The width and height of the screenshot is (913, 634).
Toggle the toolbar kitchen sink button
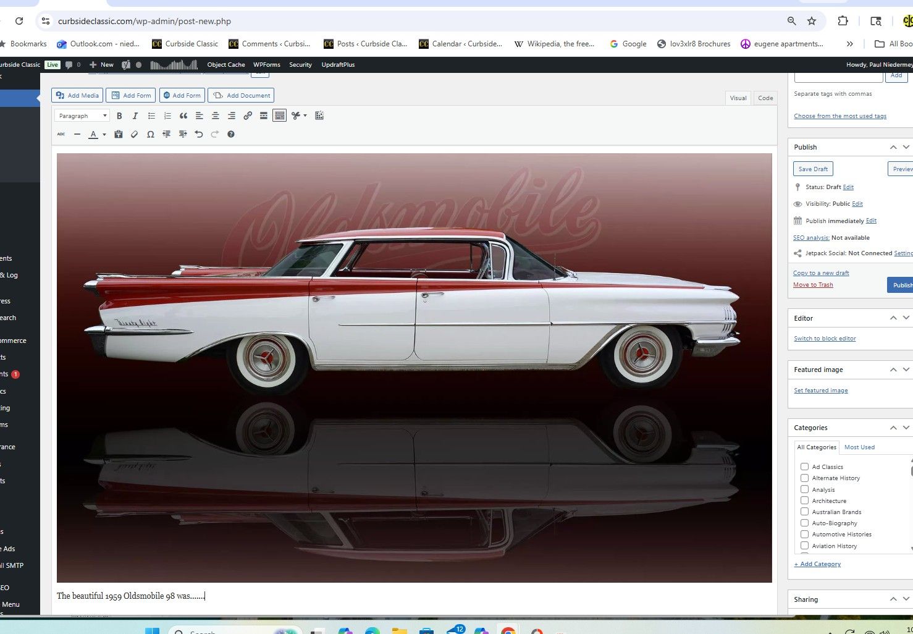coord(280,116)
